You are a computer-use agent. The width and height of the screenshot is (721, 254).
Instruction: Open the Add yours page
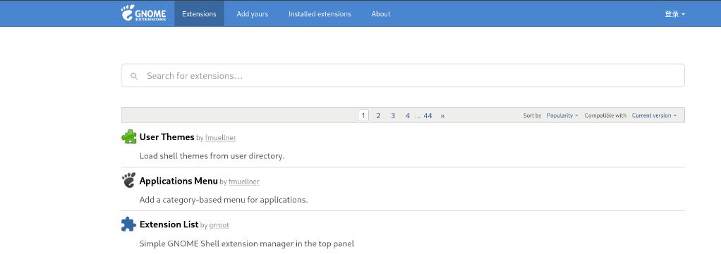pyautogui.click(x=253, y=14)
